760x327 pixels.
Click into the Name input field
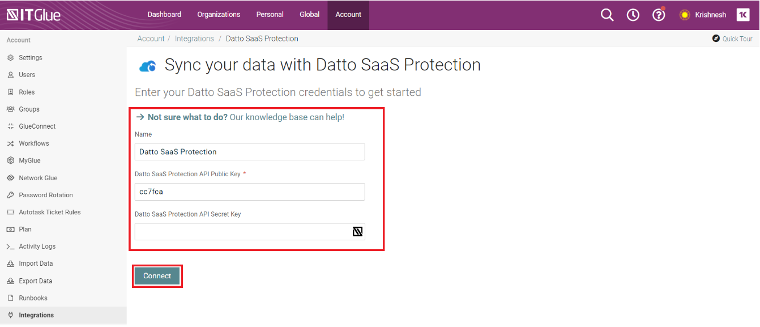pos(250,152)
